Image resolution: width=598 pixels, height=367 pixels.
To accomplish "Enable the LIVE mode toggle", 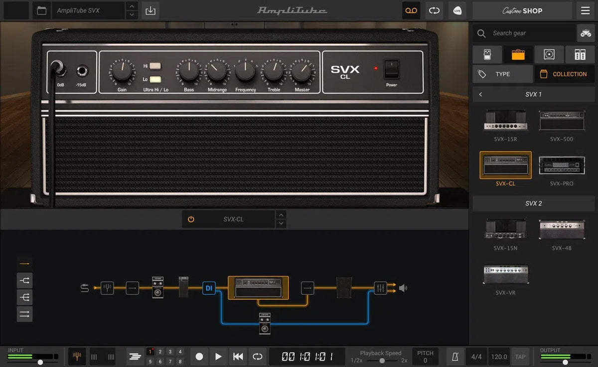I will 456,10.
